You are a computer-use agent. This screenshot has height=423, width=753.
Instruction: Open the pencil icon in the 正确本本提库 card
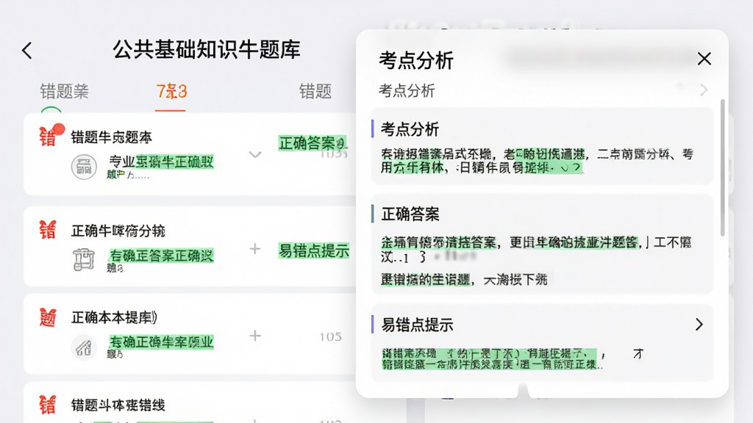pos(84,347)
